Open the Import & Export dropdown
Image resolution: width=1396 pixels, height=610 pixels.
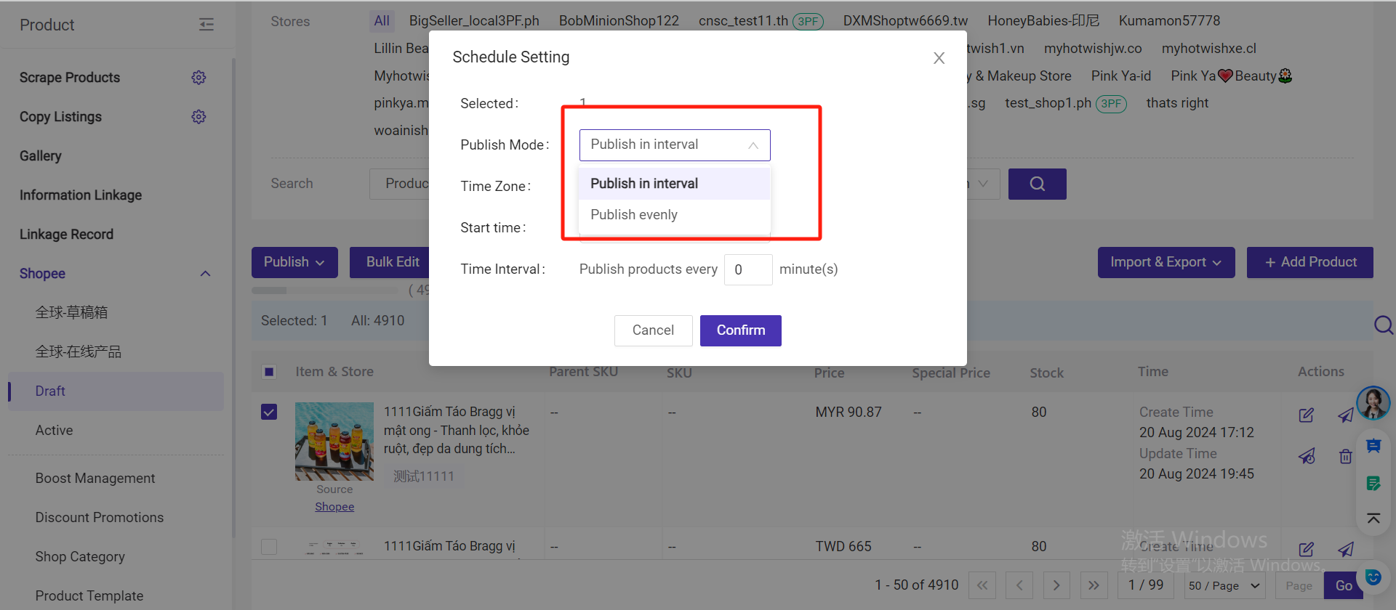(1166, 262)
